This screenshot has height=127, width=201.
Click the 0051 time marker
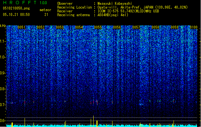[21, 27]
